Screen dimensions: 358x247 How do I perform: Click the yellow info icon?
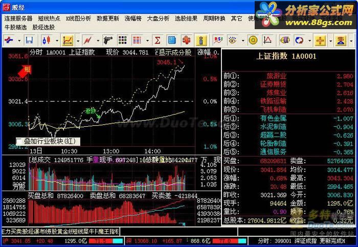(x=201, y=40)
